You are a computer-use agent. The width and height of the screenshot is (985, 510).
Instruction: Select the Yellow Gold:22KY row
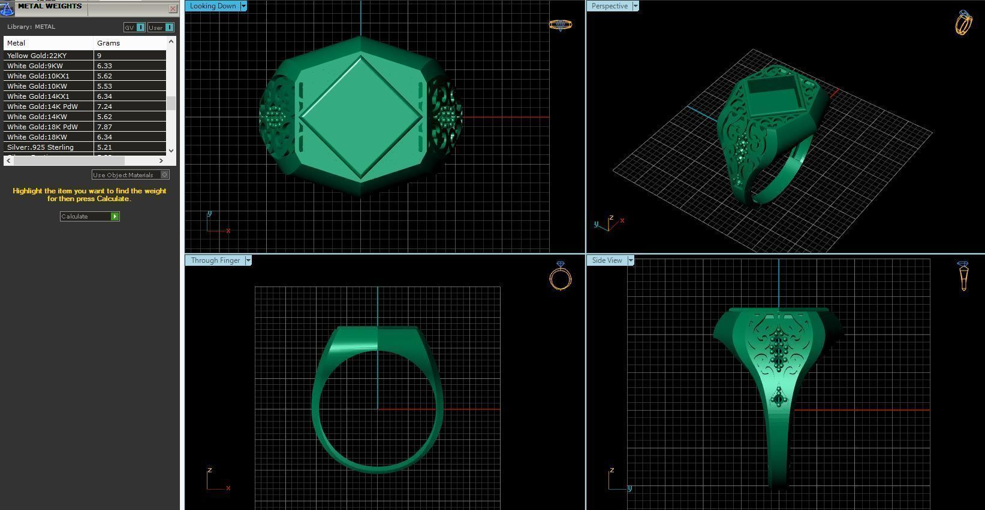85,55
